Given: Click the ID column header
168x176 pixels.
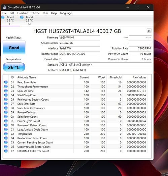Looking at the screenshot, I should (12, 77).
